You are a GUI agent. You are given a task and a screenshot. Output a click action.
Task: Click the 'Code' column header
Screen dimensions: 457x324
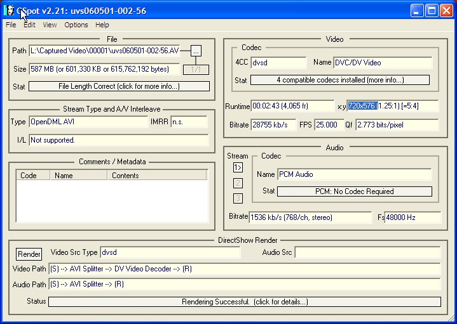tap(33, 176)
